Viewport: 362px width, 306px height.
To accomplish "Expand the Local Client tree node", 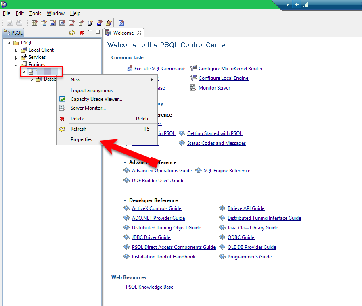I will pyautogui.click(x=17, y=50).
